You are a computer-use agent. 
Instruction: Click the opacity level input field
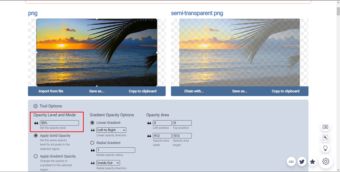(59, 123)
